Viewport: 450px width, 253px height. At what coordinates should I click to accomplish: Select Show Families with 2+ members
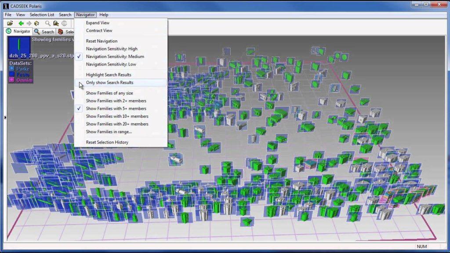click(x=121, y=101)
